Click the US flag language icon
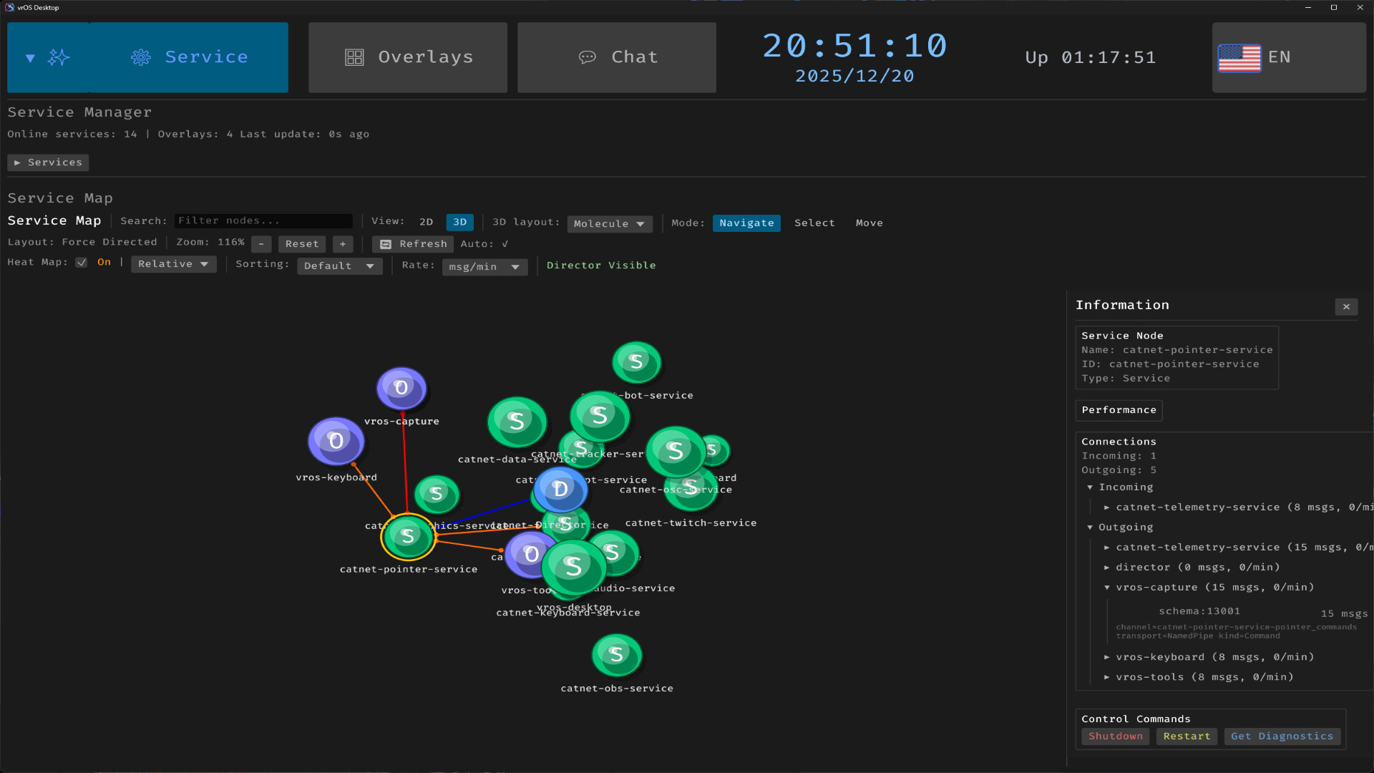 tap(1240, 58)
